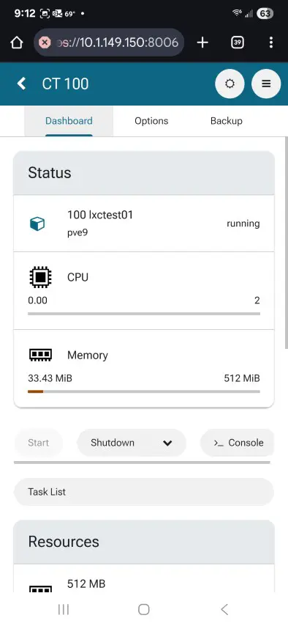
Task: Click the Memory usage progress bar
Action: coord(144,391)
